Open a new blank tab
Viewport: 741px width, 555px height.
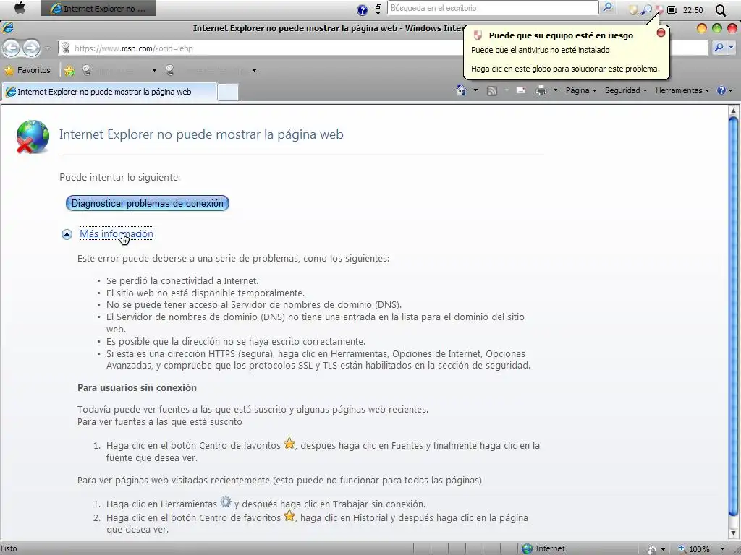coord(228,92)
